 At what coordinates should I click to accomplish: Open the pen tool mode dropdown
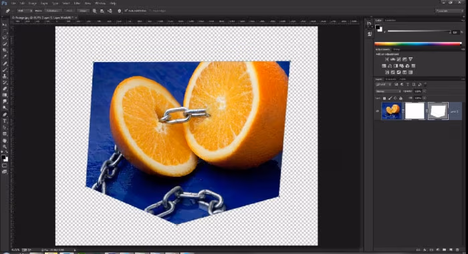click(25, 11)
